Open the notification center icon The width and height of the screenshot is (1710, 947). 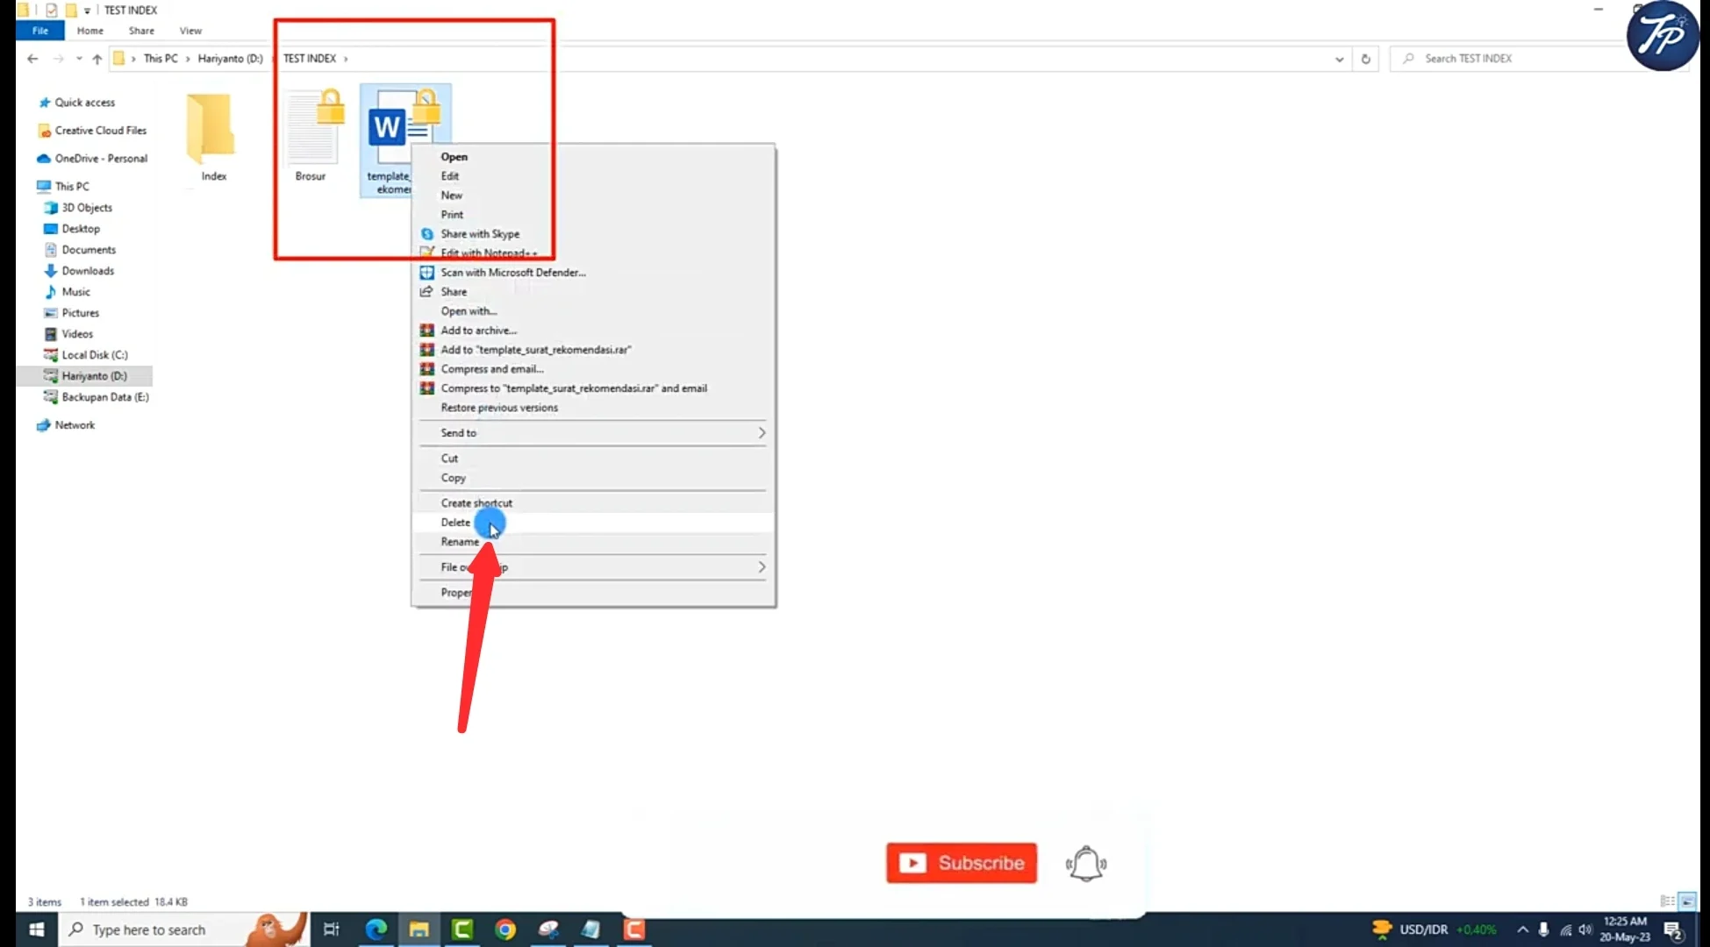[1674, 930]
